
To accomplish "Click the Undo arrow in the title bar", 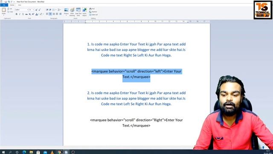I will pyautogui.click(x=9, y=2).
